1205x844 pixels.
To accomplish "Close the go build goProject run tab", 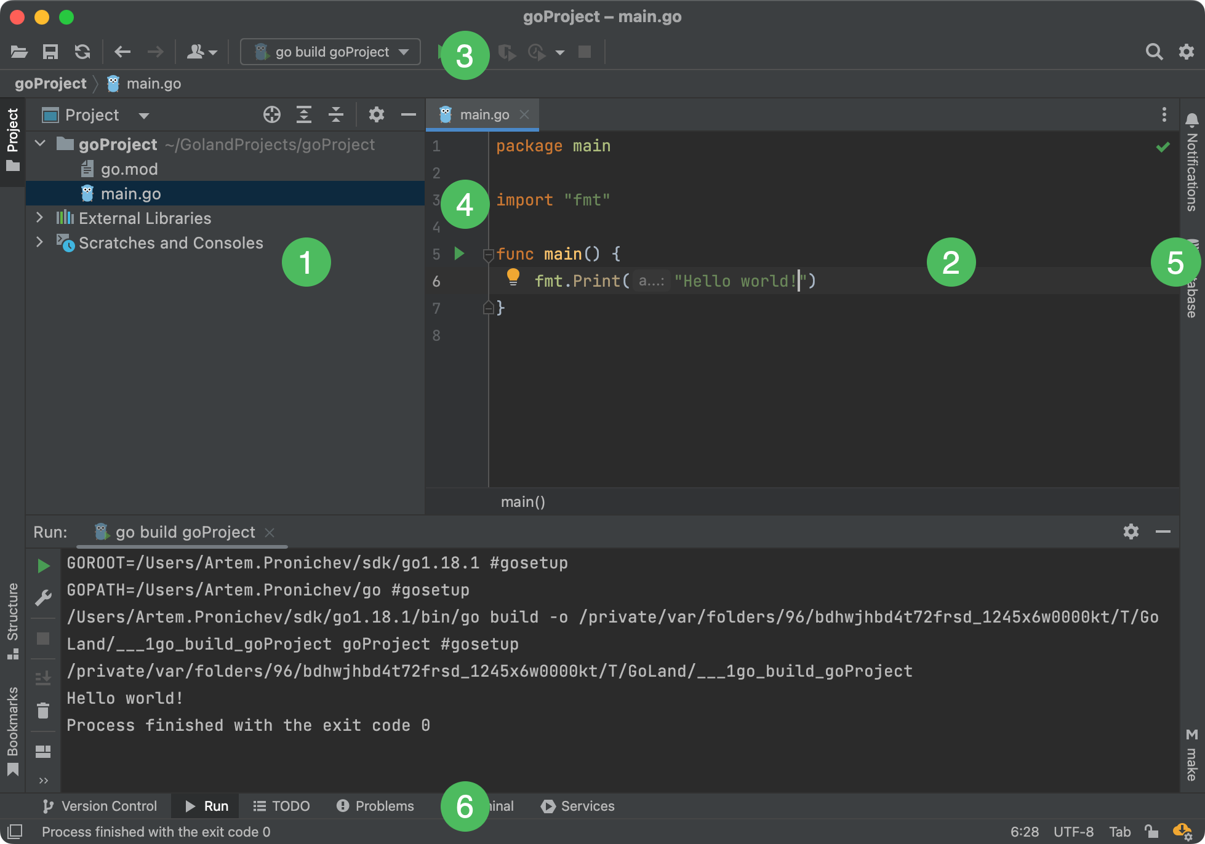I will [270, 533].
